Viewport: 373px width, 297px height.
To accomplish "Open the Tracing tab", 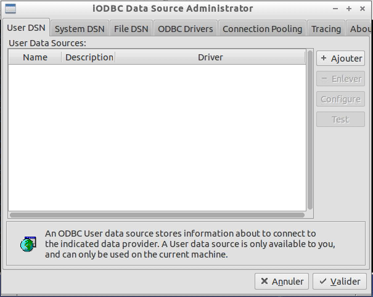I will click(x=326, y=29).
